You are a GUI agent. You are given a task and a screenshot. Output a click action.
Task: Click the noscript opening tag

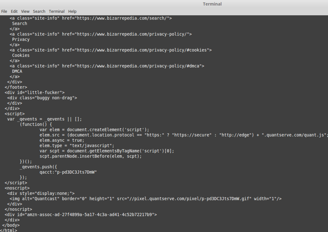pyautogui.click(x=17, y=188)
